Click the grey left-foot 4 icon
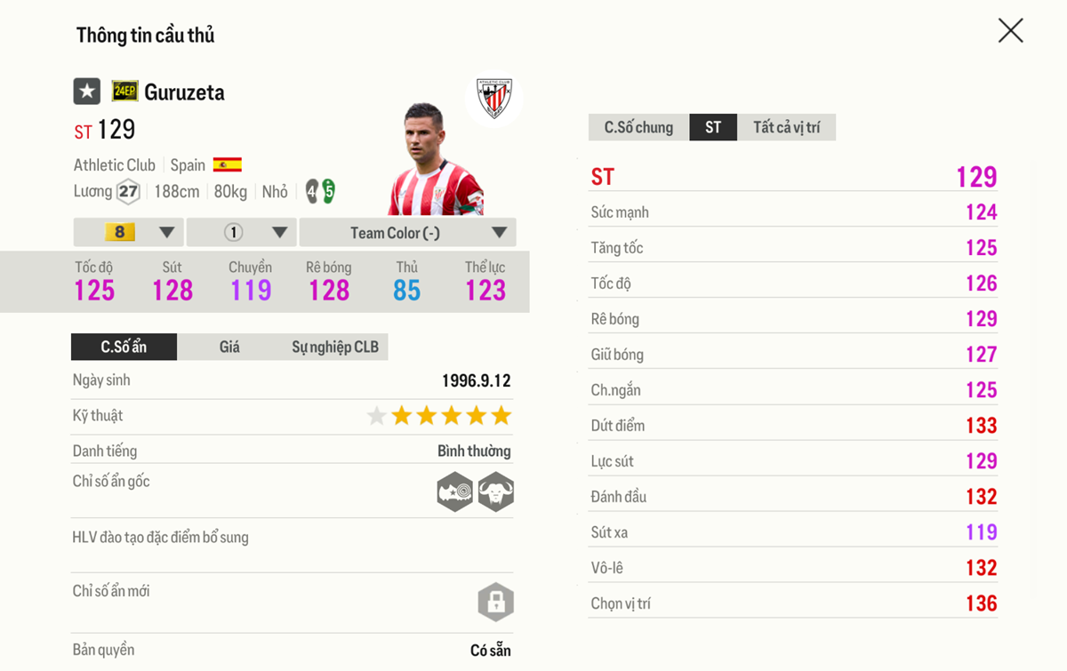Viewport: 1067px width, 671px height. 311,191
